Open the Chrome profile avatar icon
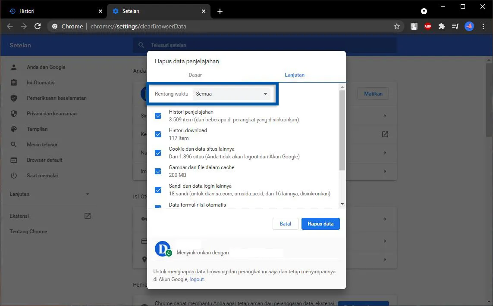493x306 pixels. (x=469, y=26)
